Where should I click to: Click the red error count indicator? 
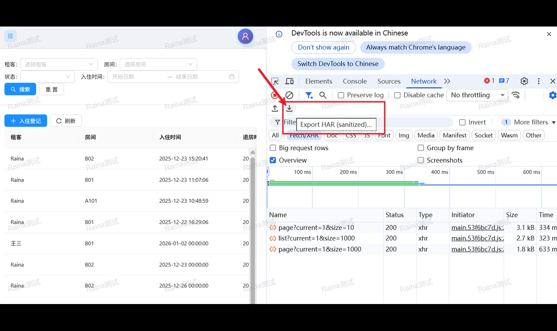click(489, 81)
